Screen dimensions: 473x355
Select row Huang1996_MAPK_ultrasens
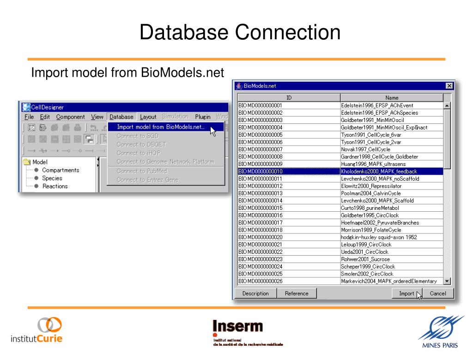click(340, 164)
